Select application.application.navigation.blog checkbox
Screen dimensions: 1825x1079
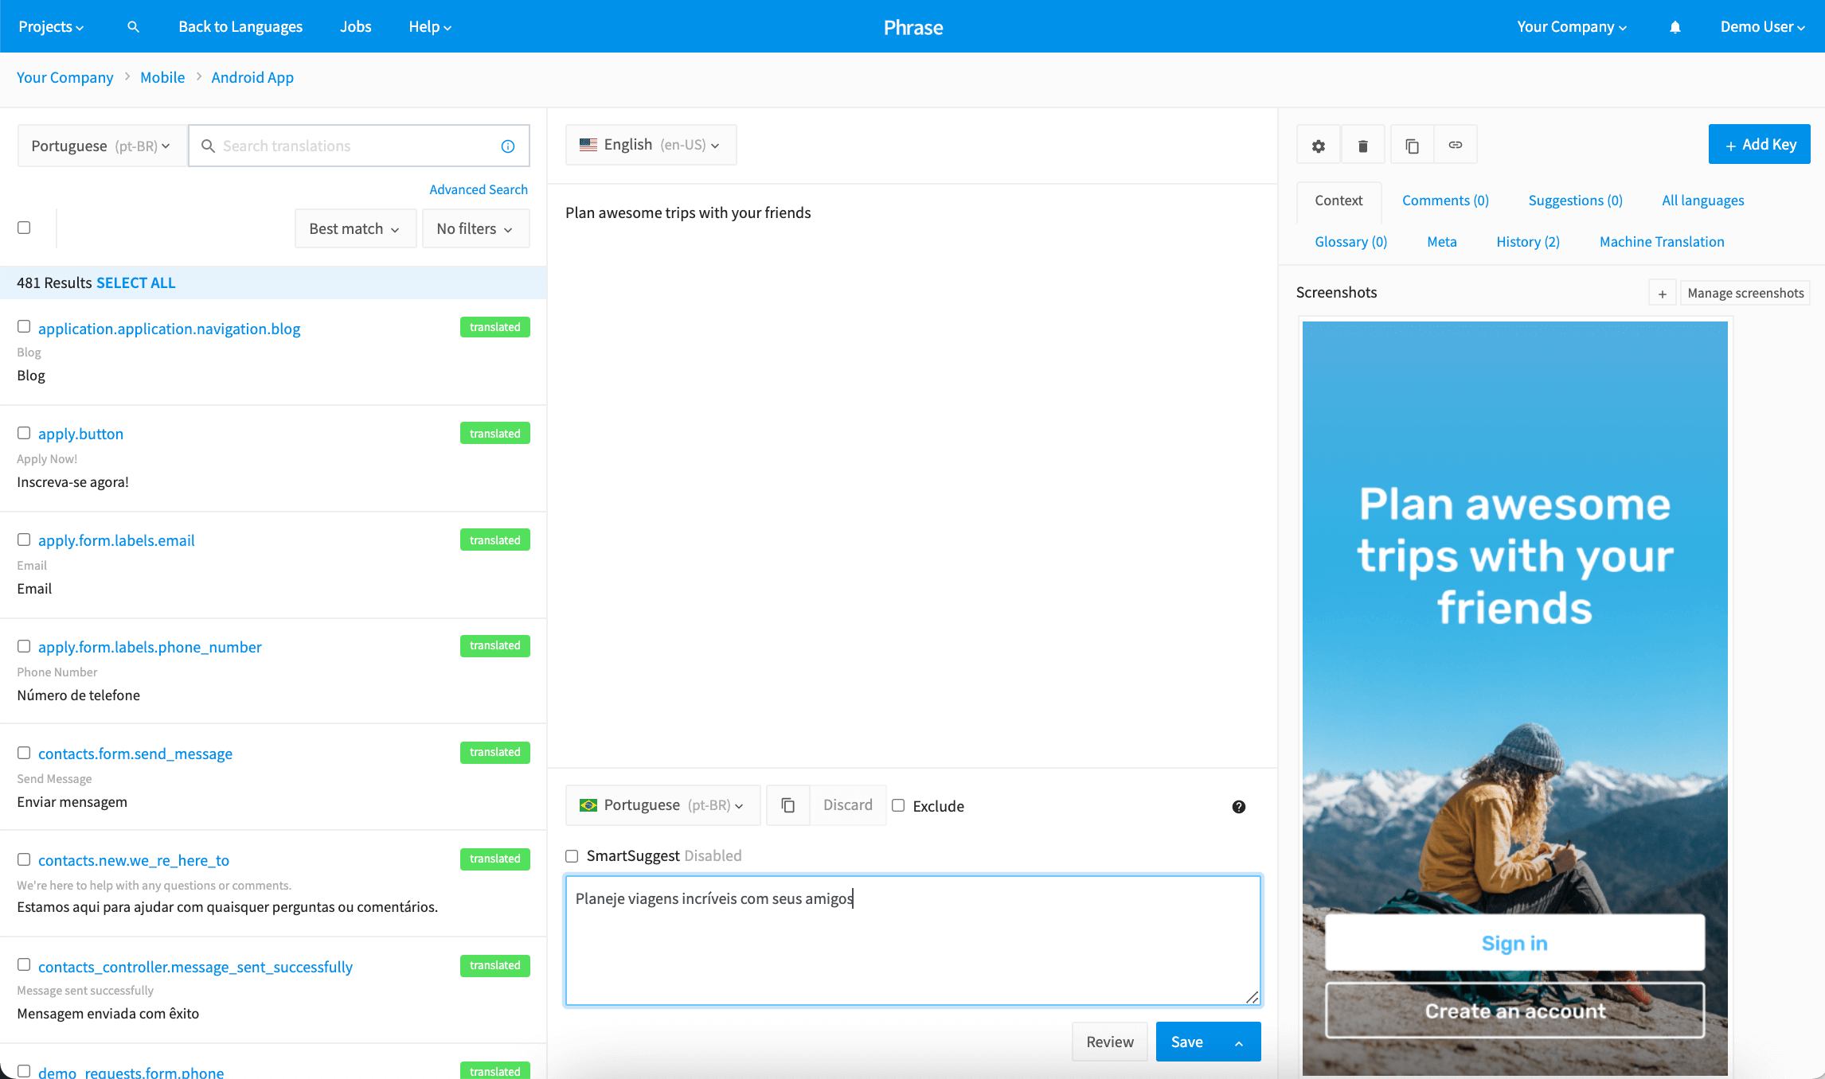click(x=24, y=326)
